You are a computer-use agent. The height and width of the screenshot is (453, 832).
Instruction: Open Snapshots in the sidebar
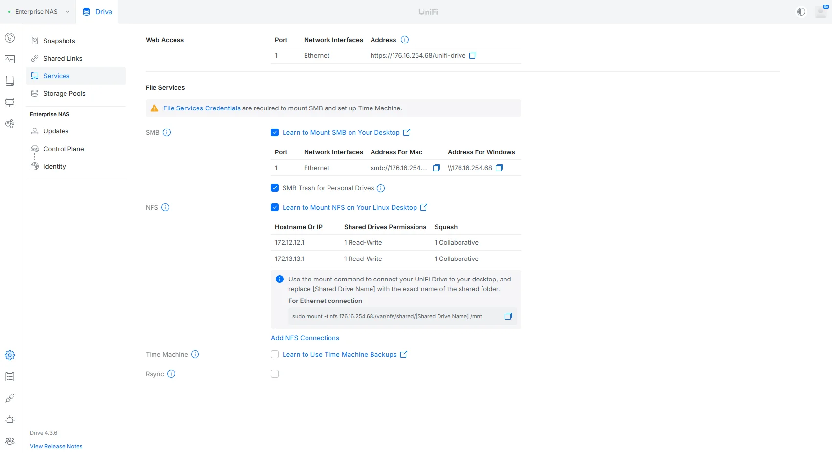coord(76,41)
